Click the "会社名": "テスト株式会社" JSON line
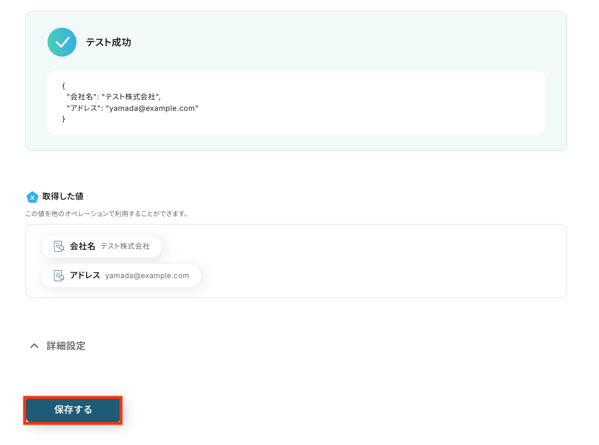The height and width of the screenshot is (445, 599). [x=114, y=97]
